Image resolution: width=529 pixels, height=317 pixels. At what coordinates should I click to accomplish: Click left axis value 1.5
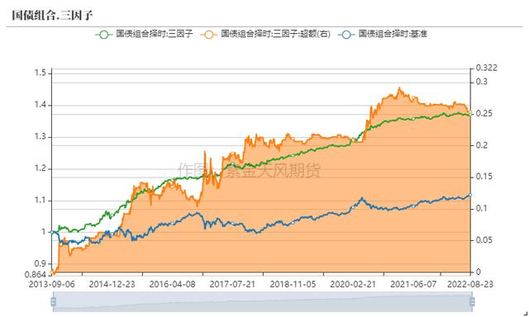pos(41,73)
